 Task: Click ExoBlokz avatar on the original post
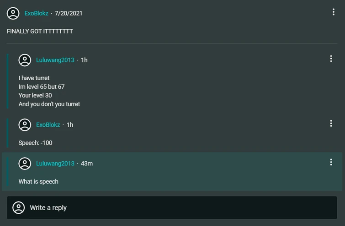tap(13, 13)
